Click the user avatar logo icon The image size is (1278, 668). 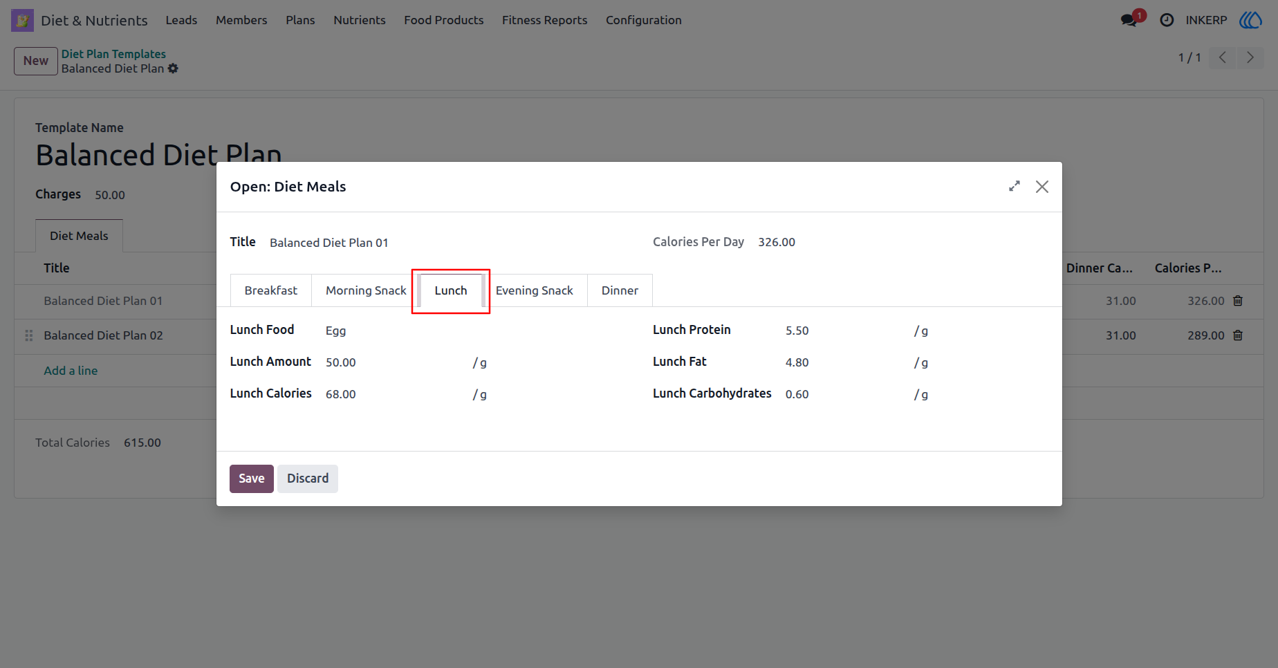point(1250,20)
